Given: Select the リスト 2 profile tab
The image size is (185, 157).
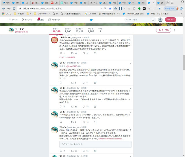Looking at the screenshot, I should click(100, 30).
